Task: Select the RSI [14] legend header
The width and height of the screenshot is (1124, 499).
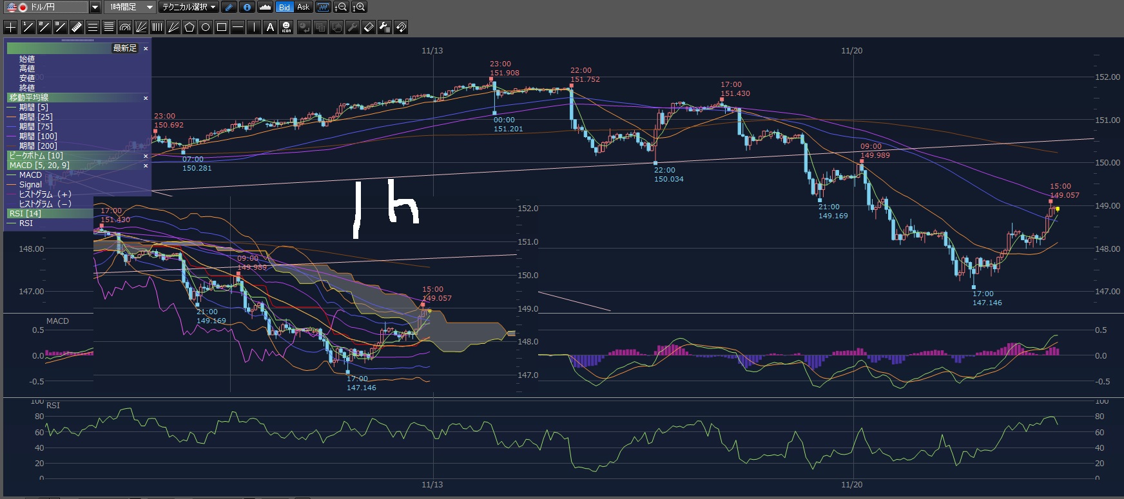Action: coord(26,214)
